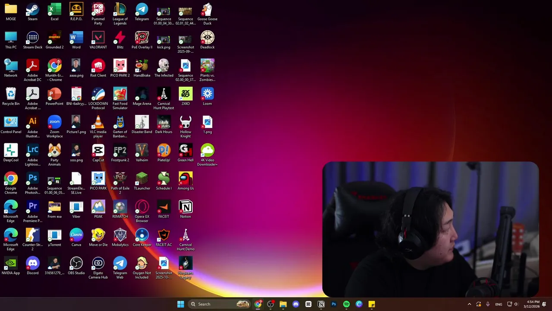552x311 pixels.
Task: Launch the Loom desktop app
Action: tap(207, 97)
